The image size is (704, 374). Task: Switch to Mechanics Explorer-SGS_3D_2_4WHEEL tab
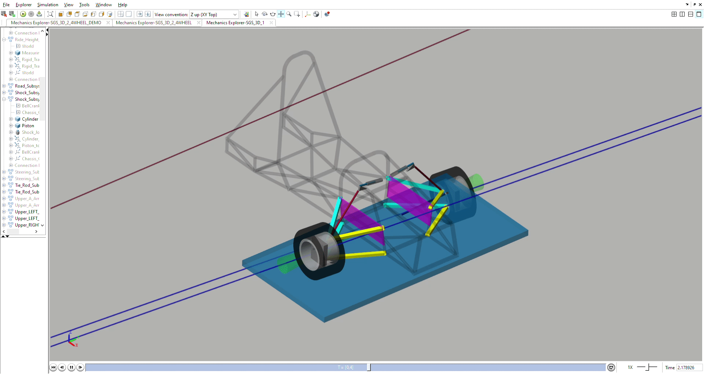(154, 23)
